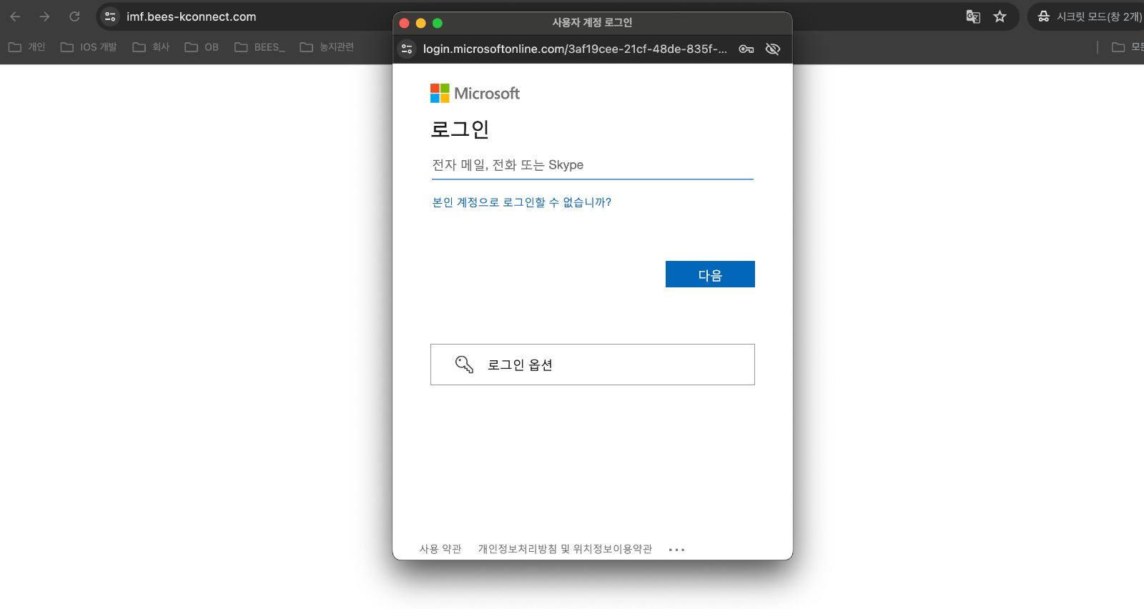Open site info icon in login popup

[x=407, y=49]
